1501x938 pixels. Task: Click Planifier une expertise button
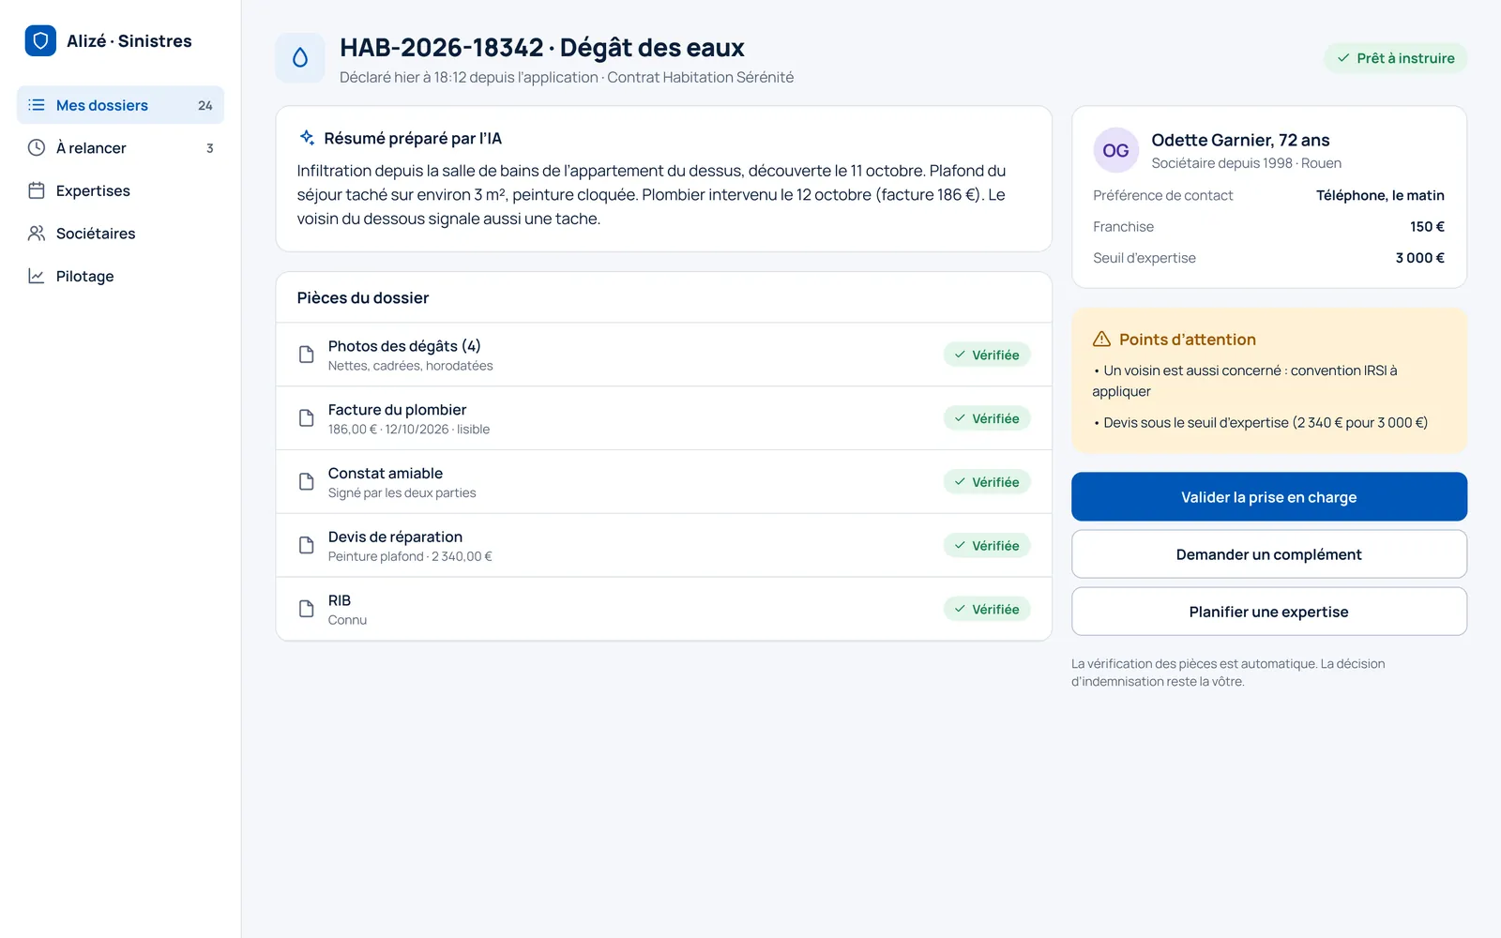point(1269,612)
